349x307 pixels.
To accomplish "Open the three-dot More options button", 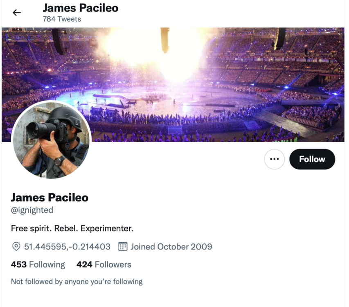I will coord(274,159).
